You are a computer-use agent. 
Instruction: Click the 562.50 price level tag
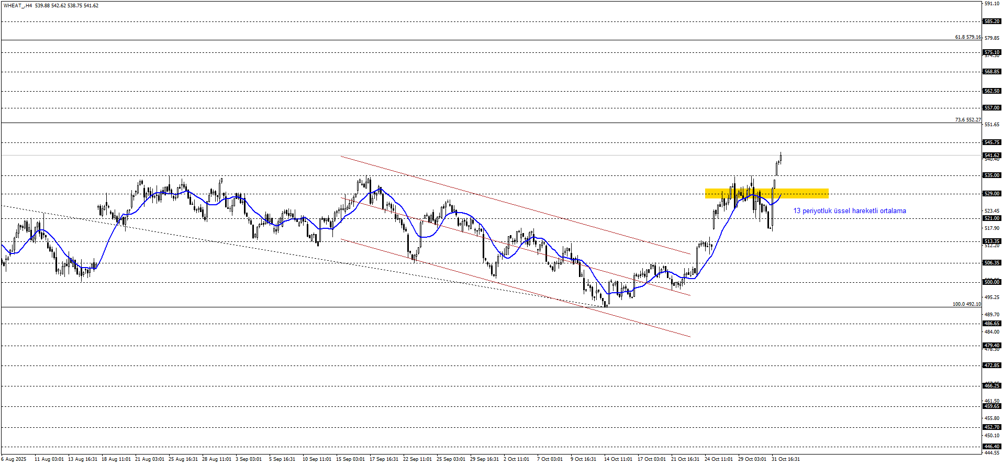tap(991, 91)
